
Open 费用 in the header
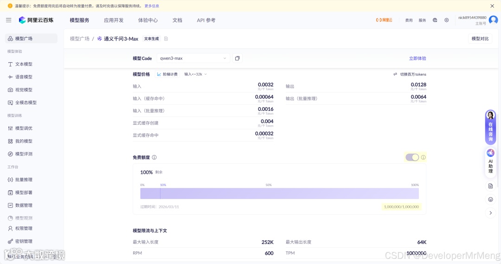tap(409, 20)
